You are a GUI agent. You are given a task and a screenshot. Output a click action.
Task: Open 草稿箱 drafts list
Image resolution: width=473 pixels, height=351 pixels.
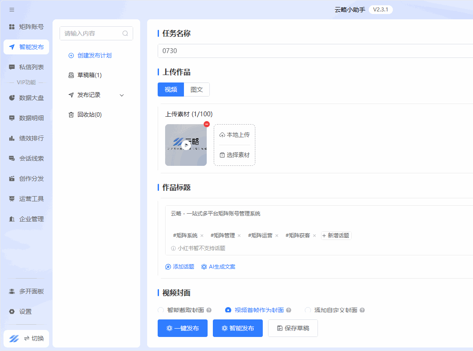pos(85,75)
